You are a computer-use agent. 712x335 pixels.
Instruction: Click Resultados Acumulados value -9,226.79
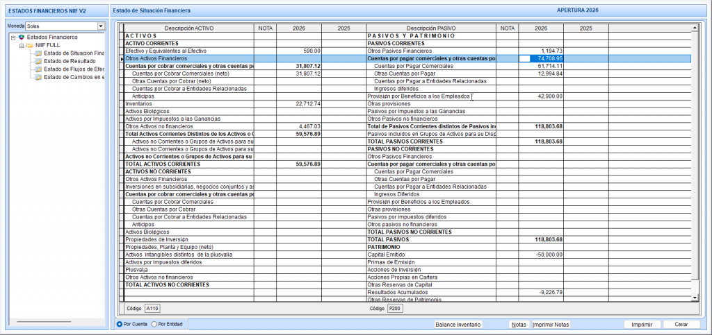coord(541,293)
